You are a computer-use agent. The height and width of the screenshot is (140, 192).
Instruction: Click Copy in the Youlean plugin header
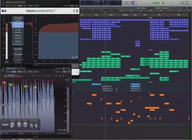20,6
